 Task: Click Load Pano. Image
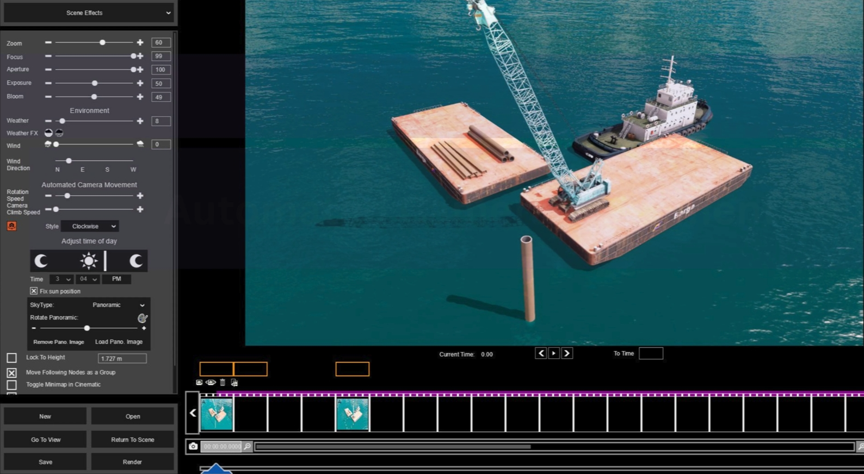click(119, 342)
